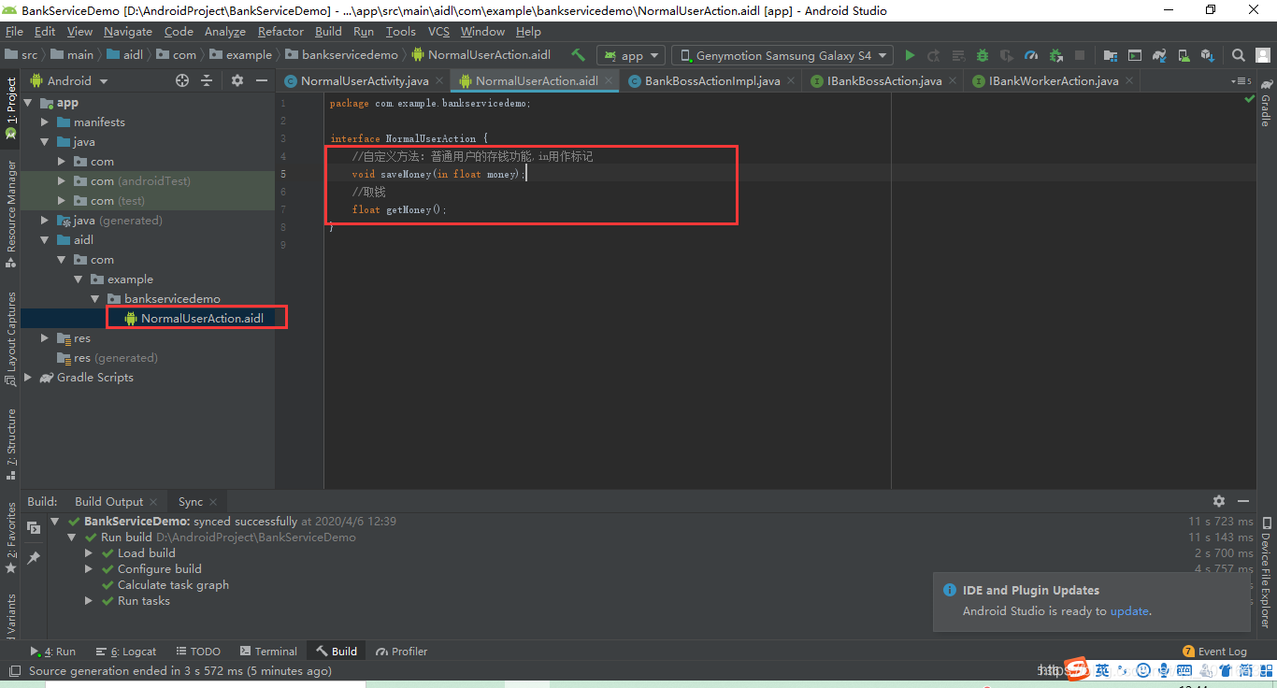Click the user avatar icon in the toolbar
The width and height of the screenshot is (1277, 688).
[x=1262, y=55]
